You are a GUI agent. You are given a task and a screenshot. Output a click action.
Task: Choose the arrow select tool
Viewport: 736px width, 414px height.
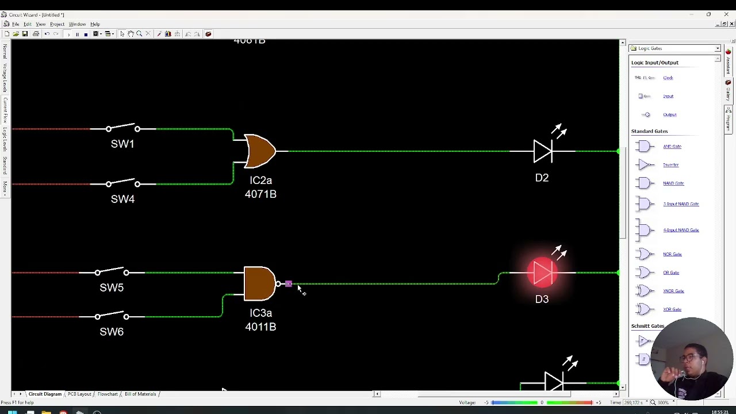click(122, 34)
